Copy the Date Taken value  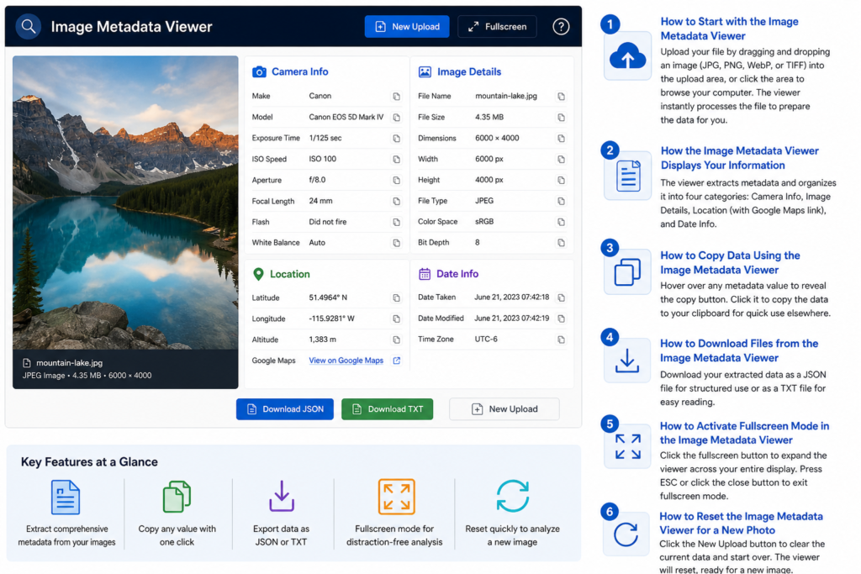coord(561,298)
